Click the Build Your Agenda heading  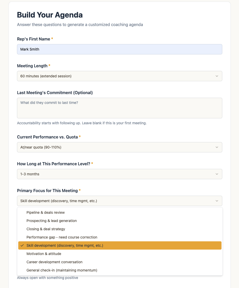tap(50, 15)
